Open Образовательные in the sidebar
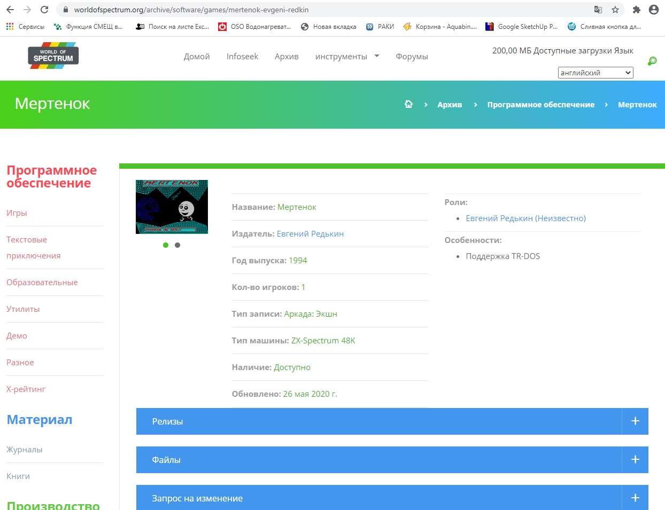The width and height of the screenshot is (665, 510). click(x=42, y=282)
